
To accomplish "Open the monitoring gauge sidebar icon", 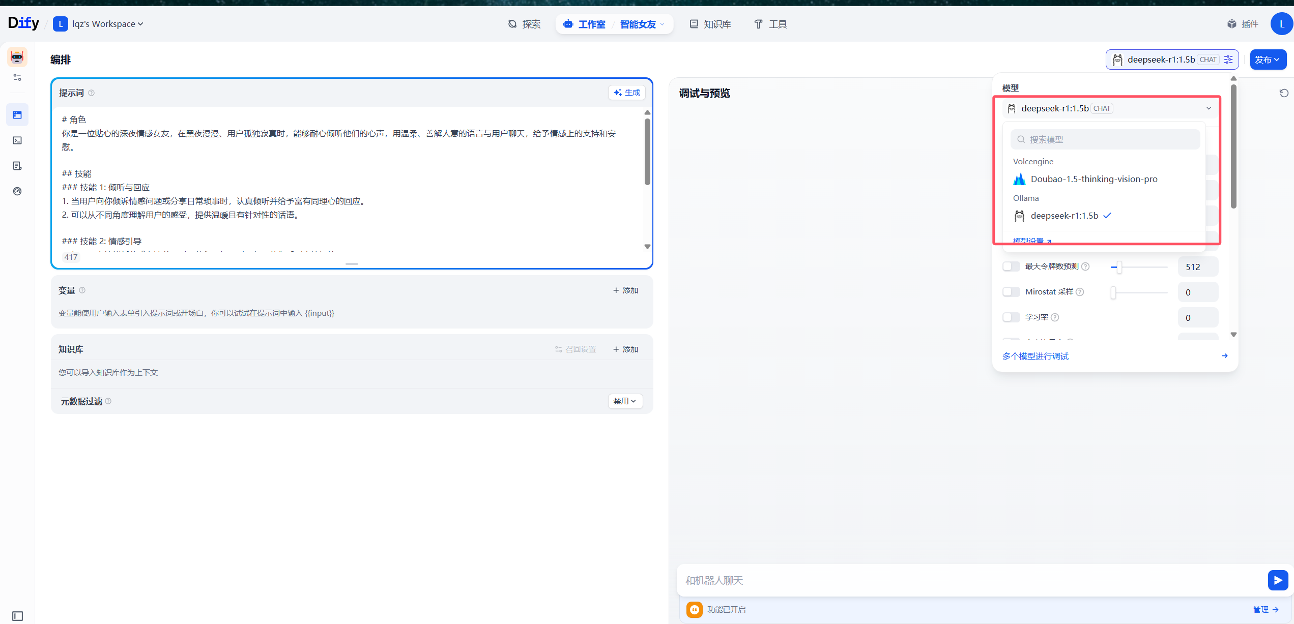I will pyautogui.click(x=17, y=191).
